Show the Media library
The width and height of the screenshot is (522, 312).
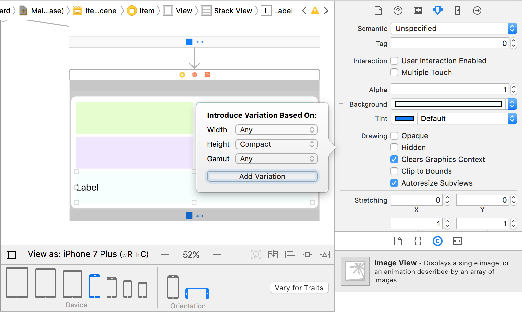tap(457, 241)
